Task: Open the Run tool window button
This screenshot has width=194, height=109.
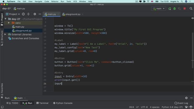Action: pos(27,103)
